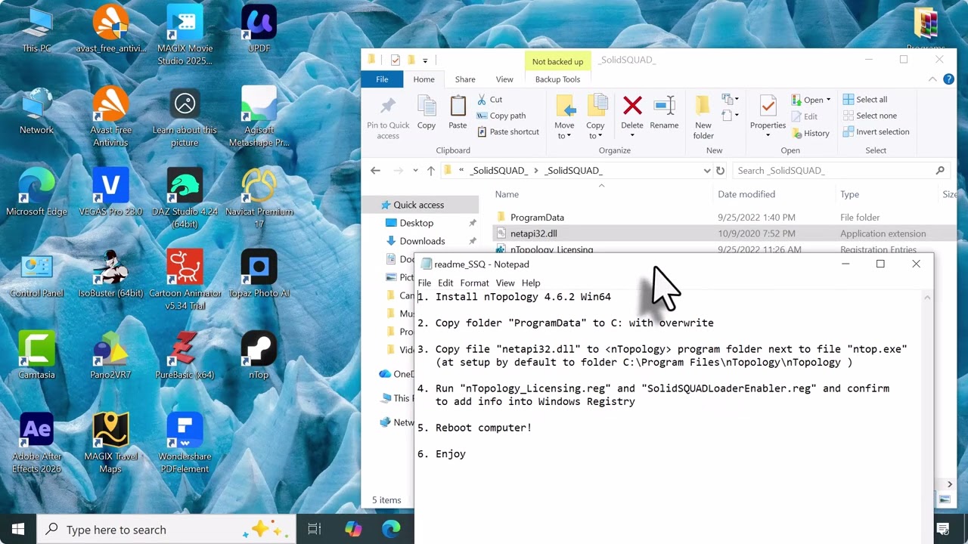The height and width of the screenshot is (544, 968).
Task: Open avast_free_antivirus installer icon
Action: [x=110, y=30]
